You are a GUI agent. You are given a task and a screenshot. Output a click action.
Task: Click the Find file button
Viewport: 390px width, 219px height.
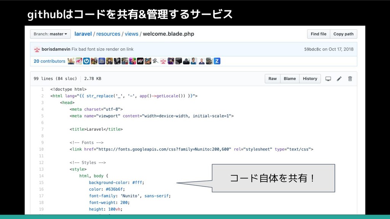318,34
